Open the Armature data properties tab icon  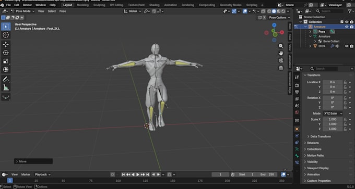(x=297, y=149)
